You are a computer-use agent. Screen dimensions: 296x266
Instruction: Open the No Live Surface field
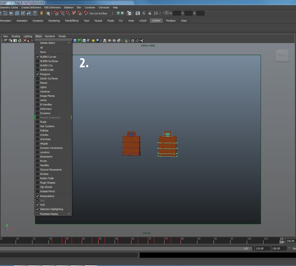pyautogui.click(x=98, y=13)
